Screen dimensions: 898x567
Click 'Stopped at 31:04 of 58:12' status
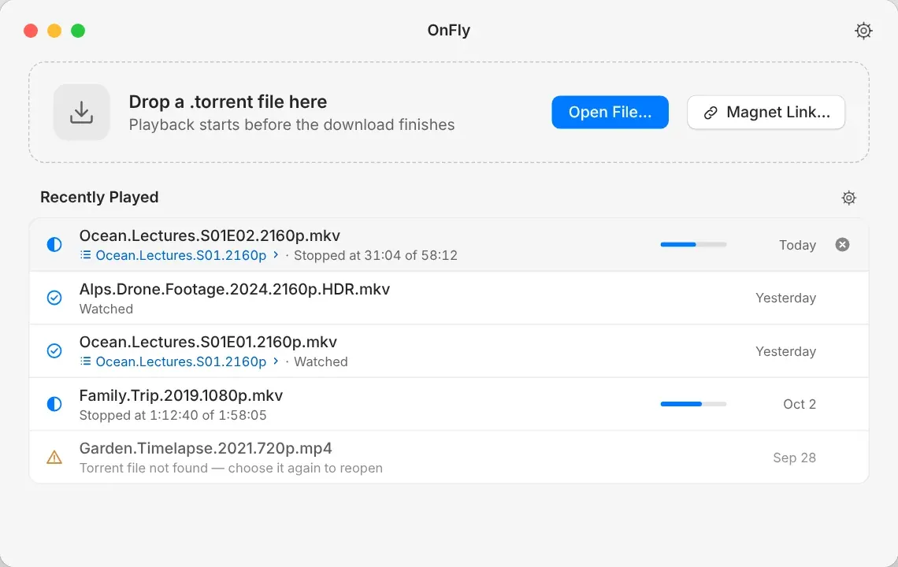[376, 255]
